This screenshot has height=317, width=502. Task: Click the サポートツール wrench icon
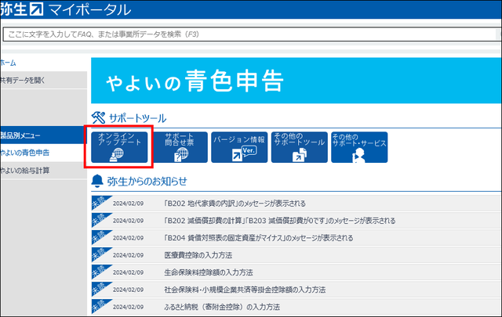point(98,117)
